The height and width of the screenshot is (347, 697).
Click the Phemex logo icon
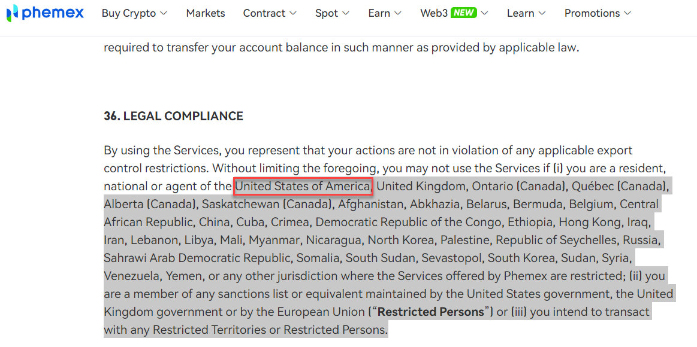coord(13,13)
